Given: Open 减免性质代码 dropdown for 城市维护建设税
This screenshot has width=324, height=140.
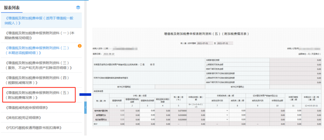Looking at the screenshot, I should pos(217,111).
